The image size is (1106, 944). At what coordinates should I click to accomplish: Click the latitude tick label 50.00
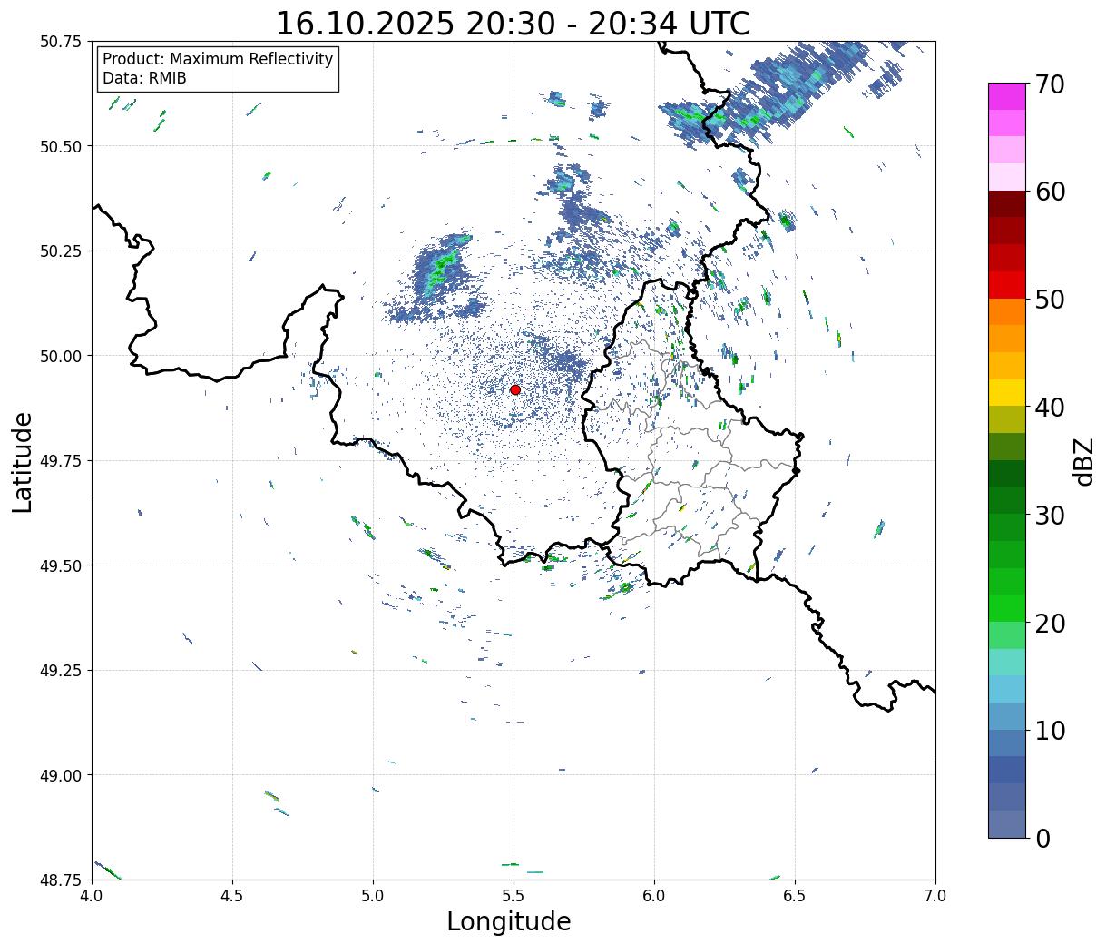coord(60,356)
